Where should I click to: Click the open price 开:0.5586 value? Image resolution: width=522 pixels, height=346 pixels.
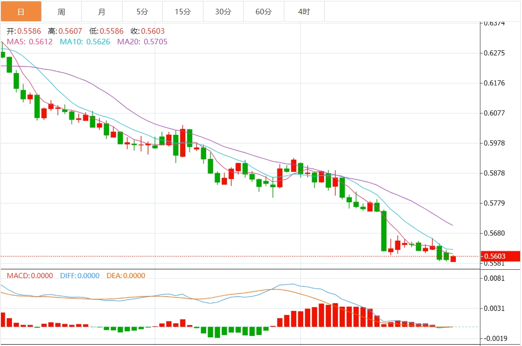24,31
